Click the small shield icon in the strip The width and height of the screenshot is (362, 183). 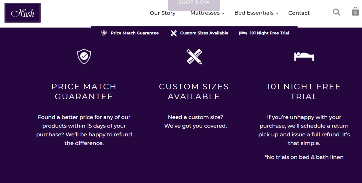(104, 33)
